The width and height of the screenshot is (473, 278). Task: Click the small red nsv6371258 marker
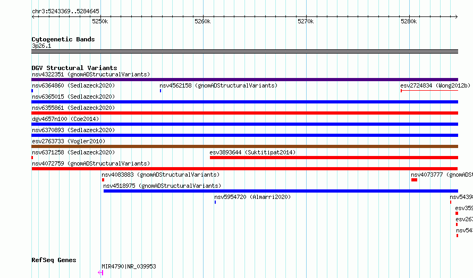(x=32, y=158)
